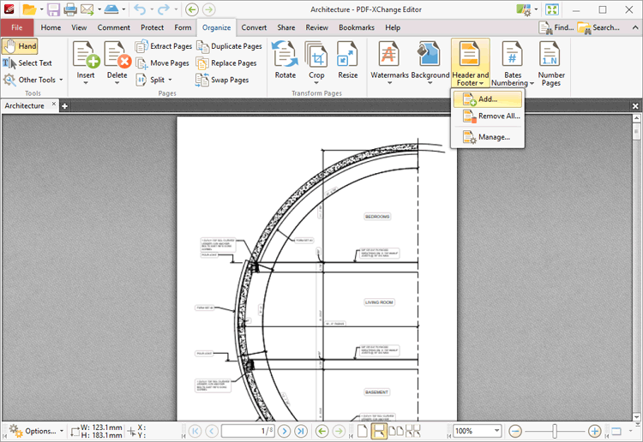
Task: Click the Insert pages icon
Action: click(x=86, y=55)
